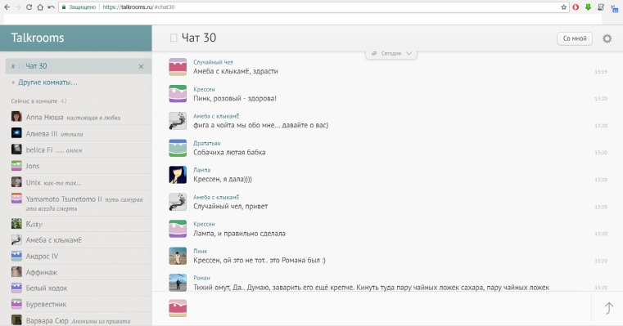
Task: Open Пинк's avatar photo in chat
Action: coord(178,256)
